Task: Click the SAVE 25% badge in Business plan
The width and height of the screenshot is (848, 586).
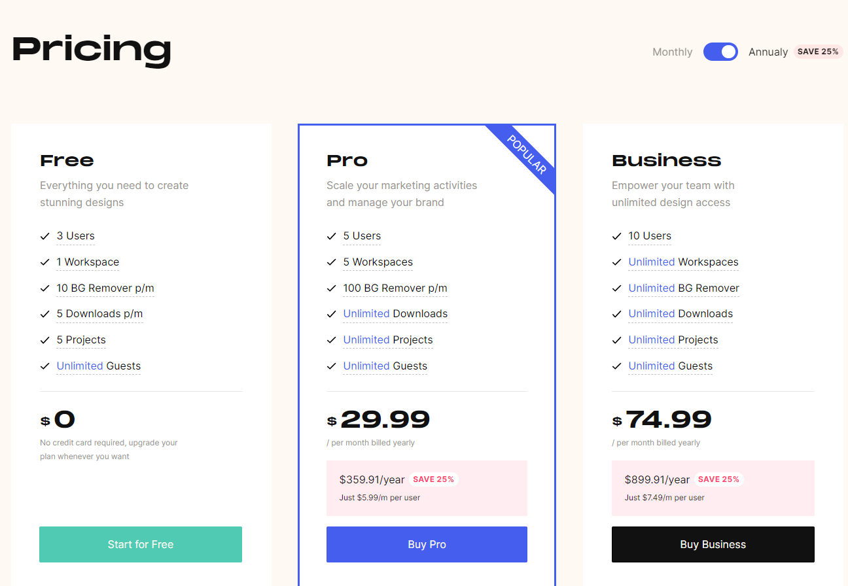Action: tap(718, 479)
